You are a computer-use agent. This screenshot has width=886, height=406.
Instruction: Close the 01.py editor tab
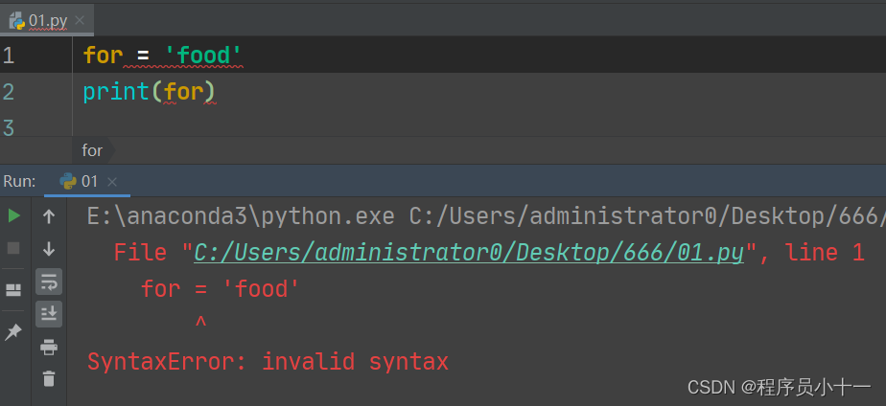tap(80, 21)
